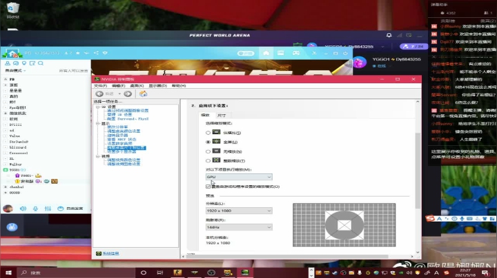This screenshot has width=497, height=278.
Task: Select the aspect ratio (S) radio option
Action: (x=208, y=133)
